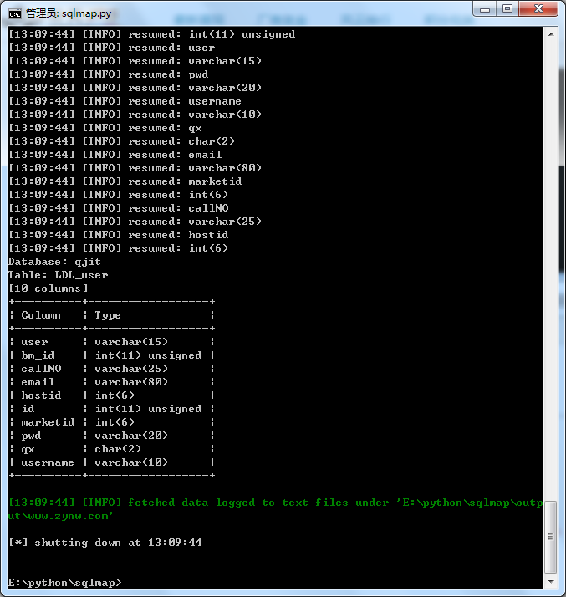Click log line 'resumed: marketid'

coord(125,181)
